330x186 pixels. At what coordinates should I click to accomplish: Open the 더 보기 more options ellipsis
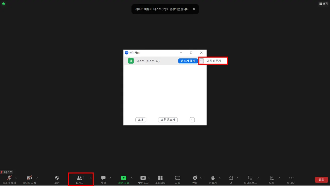[291, 179]
